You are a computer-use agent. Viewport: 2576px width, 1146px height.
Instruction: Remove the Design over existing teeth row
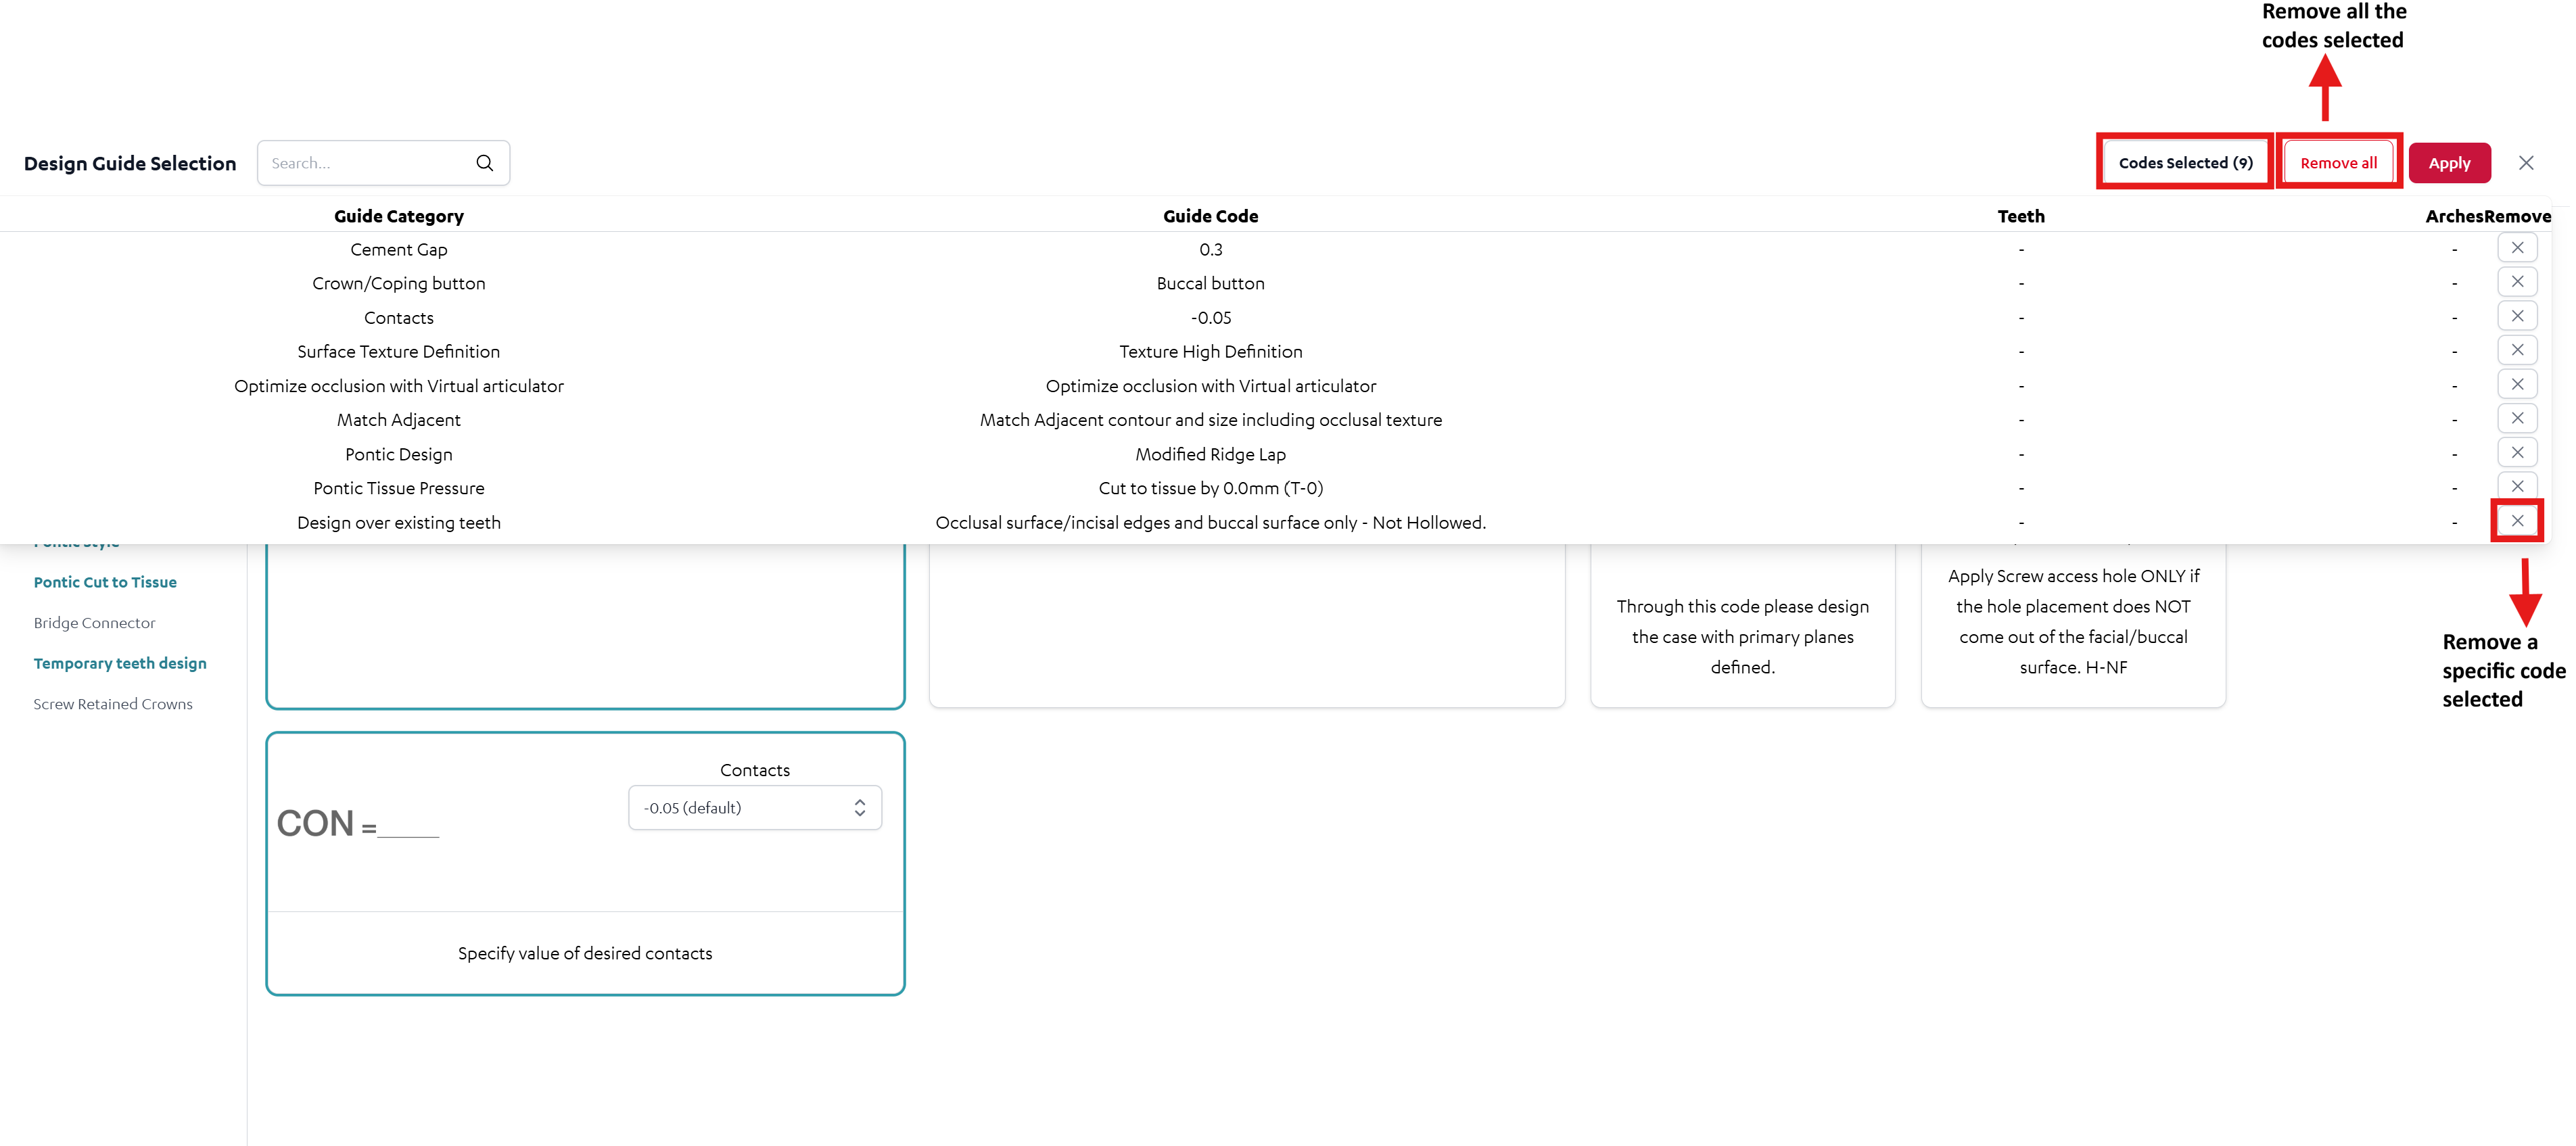click(x=2517, y=521)
